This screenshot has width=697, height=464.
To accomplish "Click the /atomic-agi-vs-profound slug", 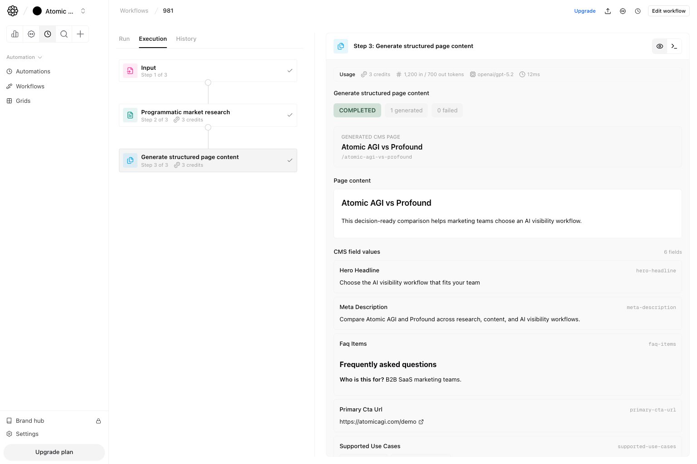I will tap(377, 157).
